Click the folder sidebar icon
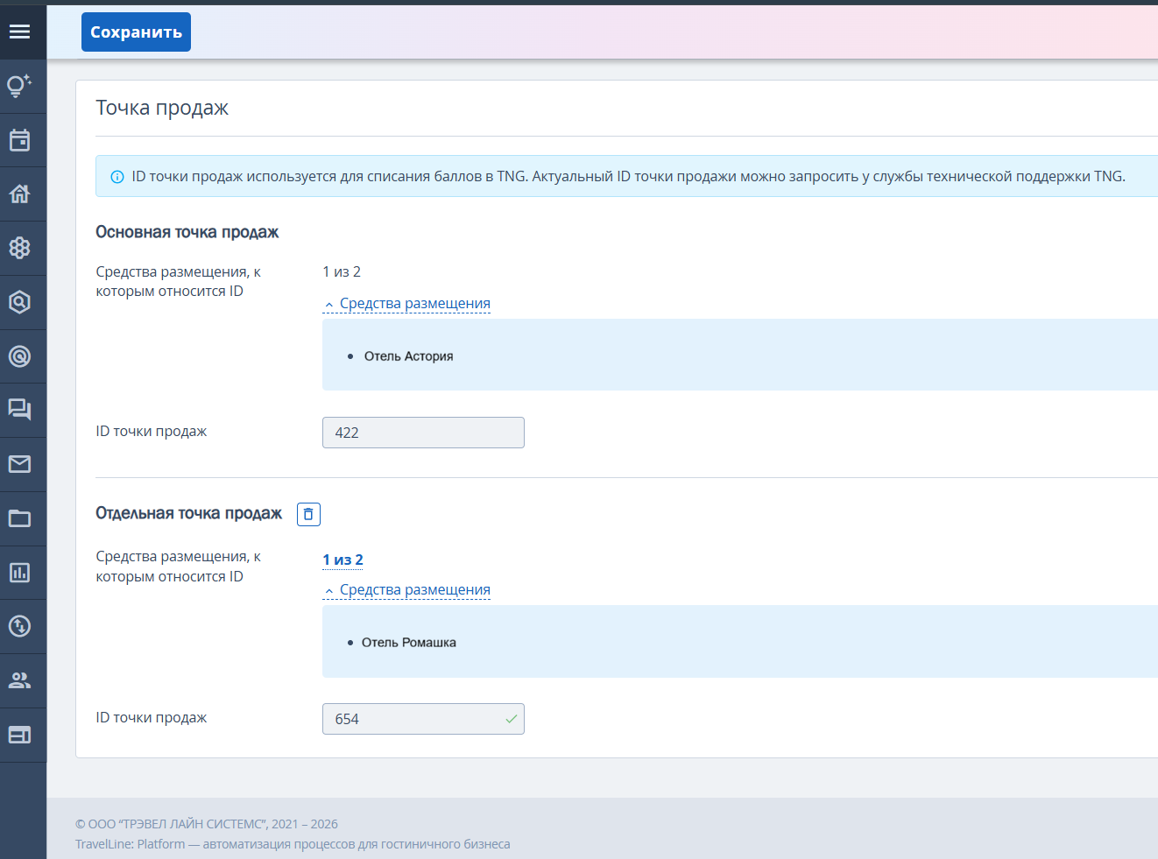 (x=19, y=518)
